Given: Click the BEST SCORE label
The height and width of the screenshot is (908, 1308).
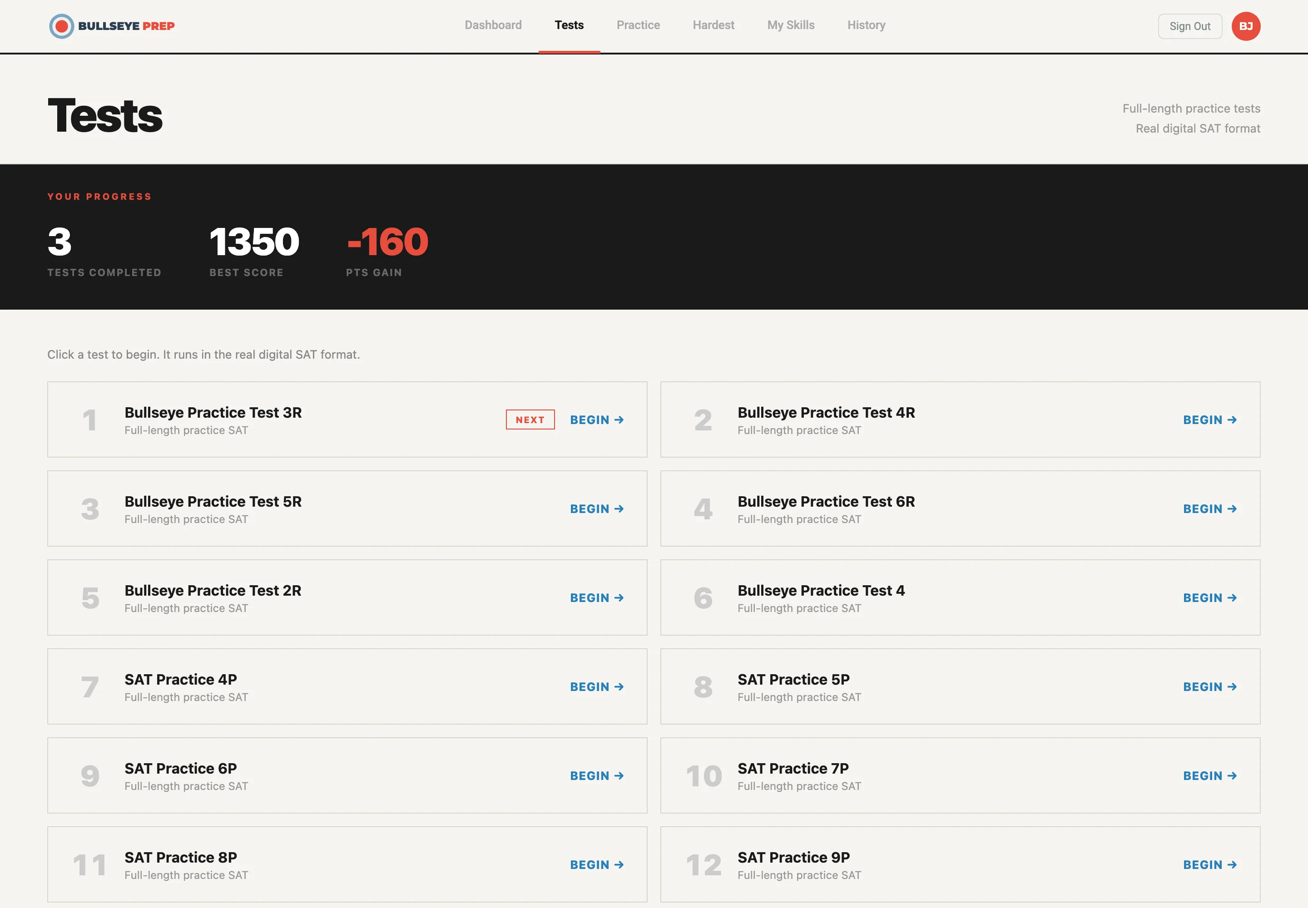Looking at the screenshot, I should (x=246, y=272).
